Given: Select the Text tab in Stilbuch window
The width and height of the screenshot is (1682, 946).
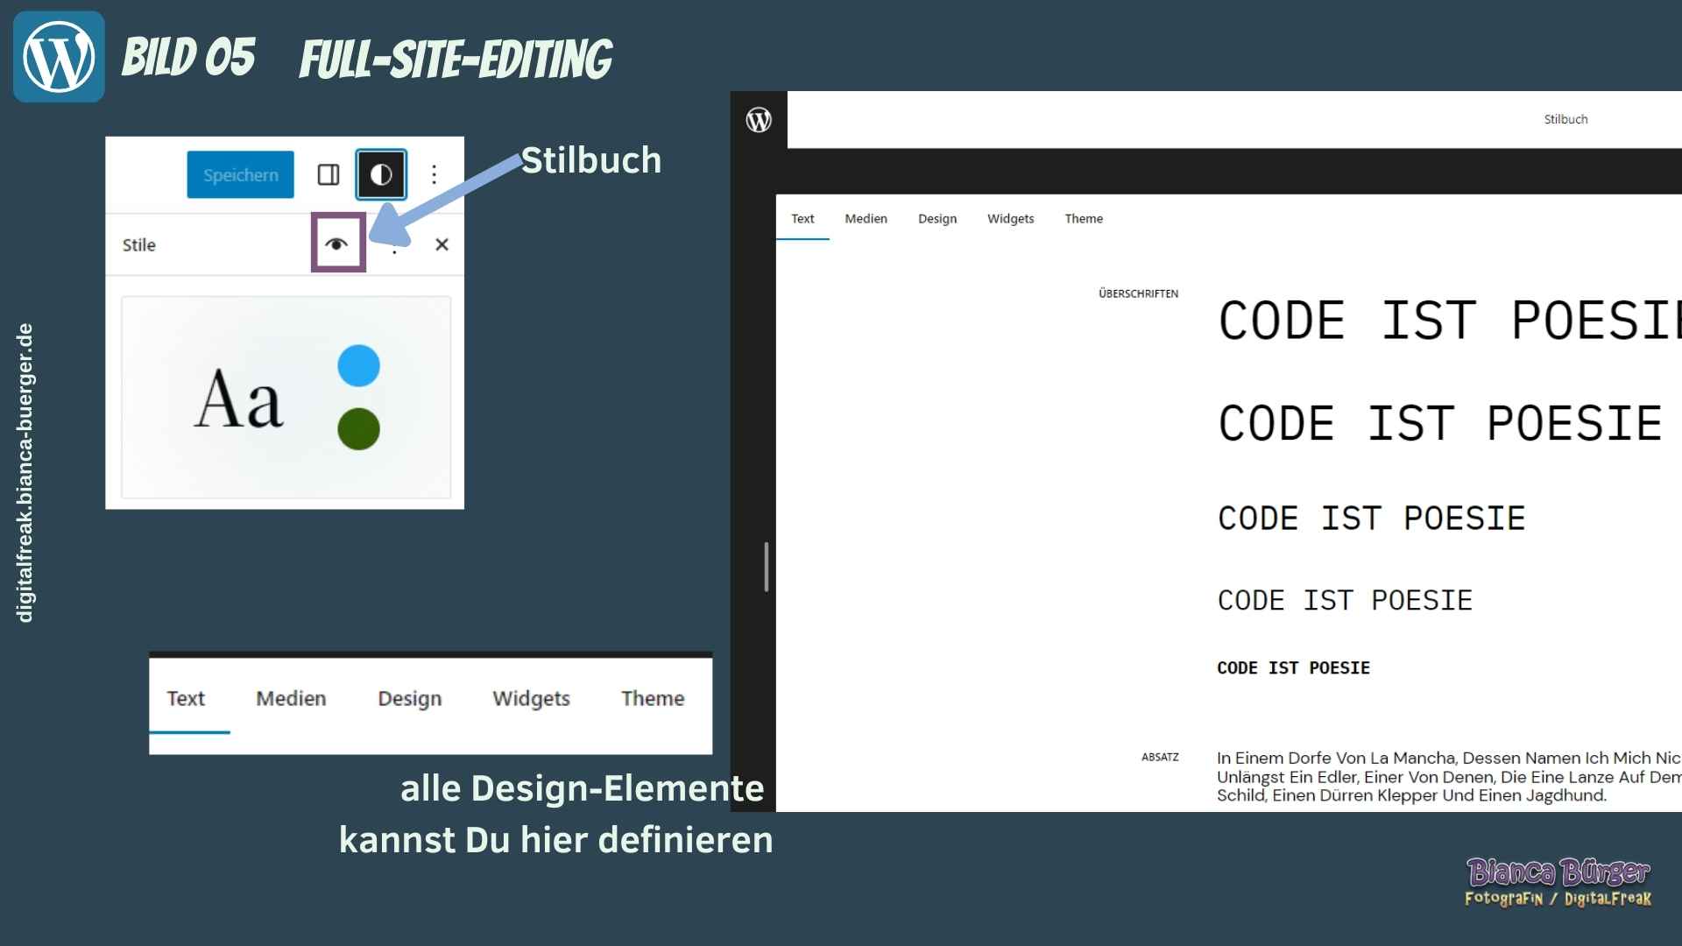Looking at the screenshot, I should 802,219.
